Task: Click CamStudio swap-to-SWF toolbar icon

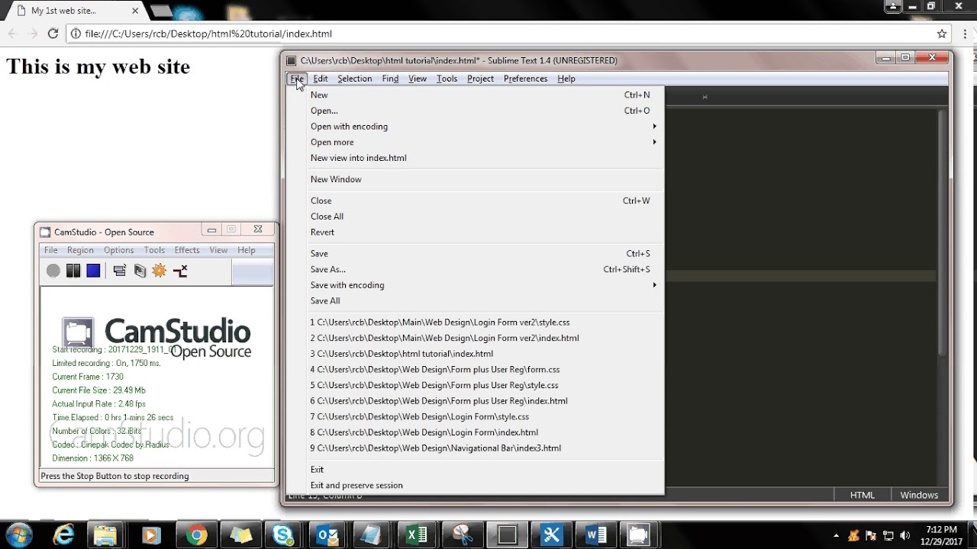Action: (x=180, y=271)
